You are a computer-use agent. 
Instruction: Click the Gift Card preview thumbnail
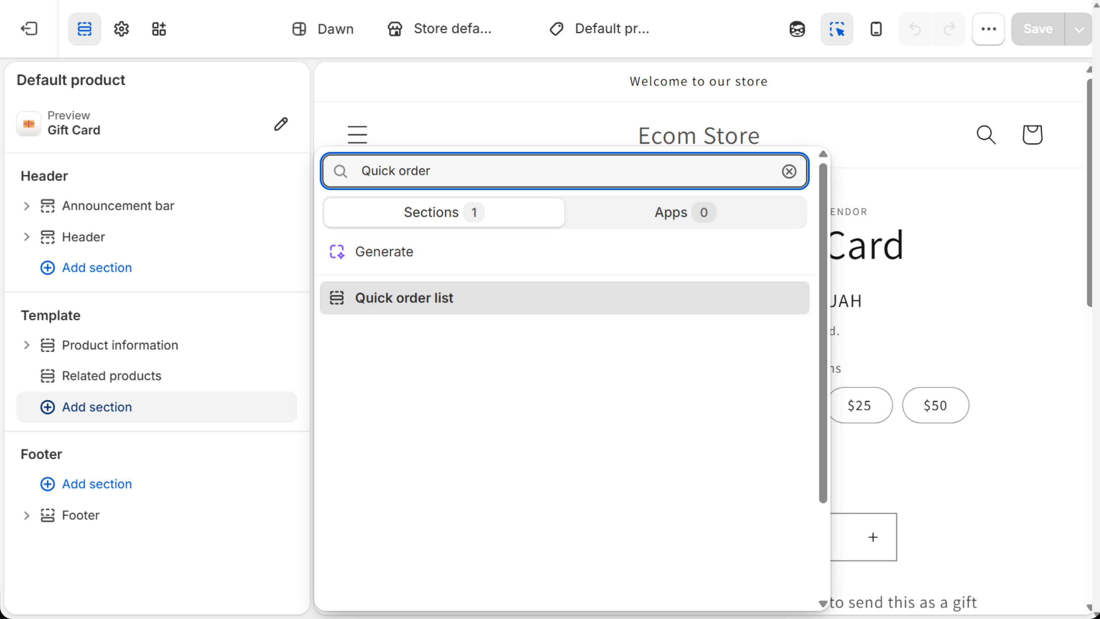(x=29, y=124)
